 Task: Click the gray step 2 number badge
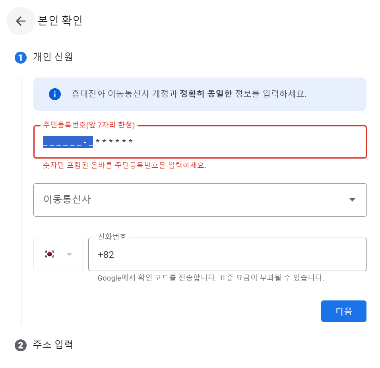[21, 345]
